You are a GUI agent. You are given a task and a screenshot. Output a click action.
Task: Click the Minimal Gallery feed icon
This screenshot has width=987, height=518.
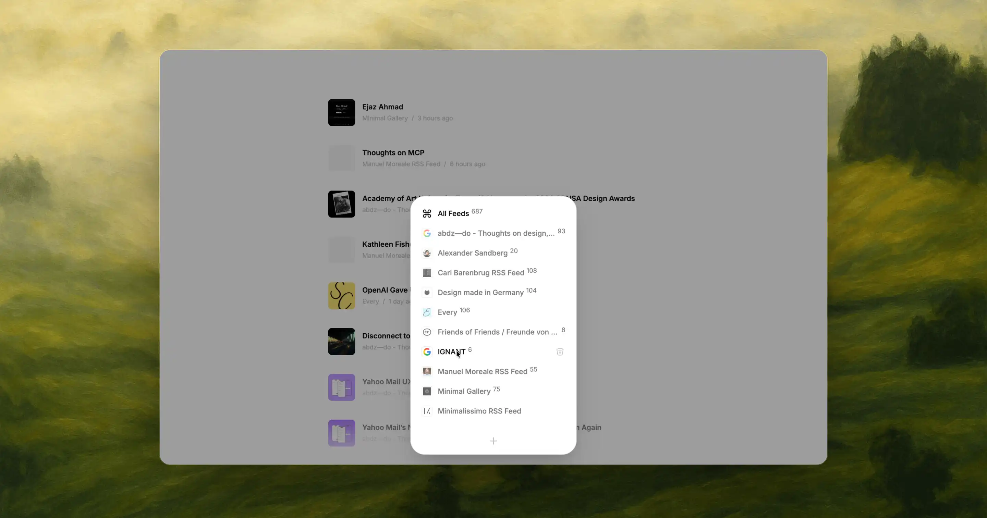[427, 391]
